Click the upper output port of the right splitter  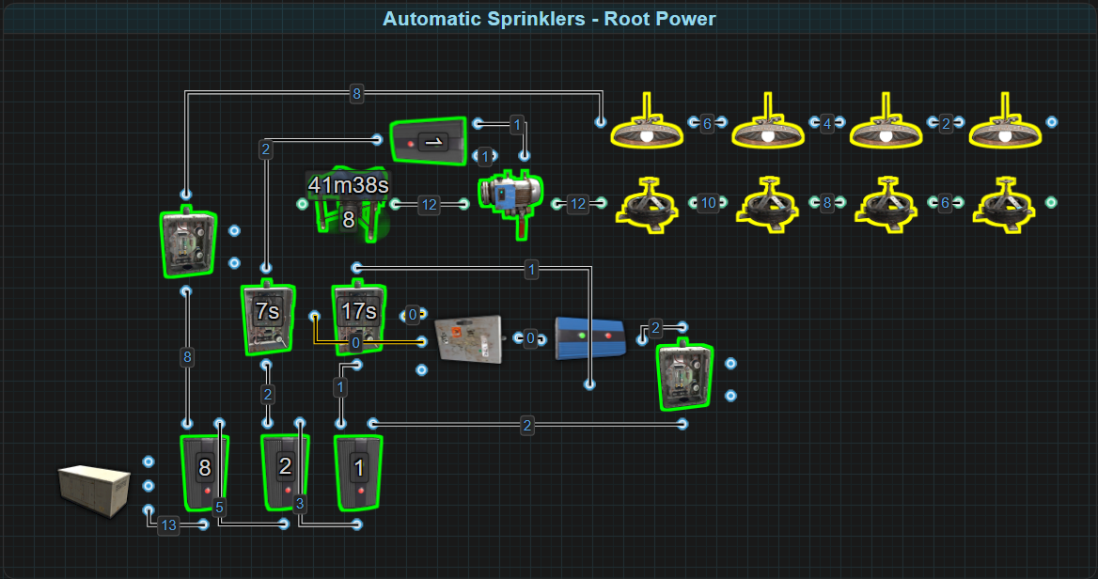tap(731, 364)
